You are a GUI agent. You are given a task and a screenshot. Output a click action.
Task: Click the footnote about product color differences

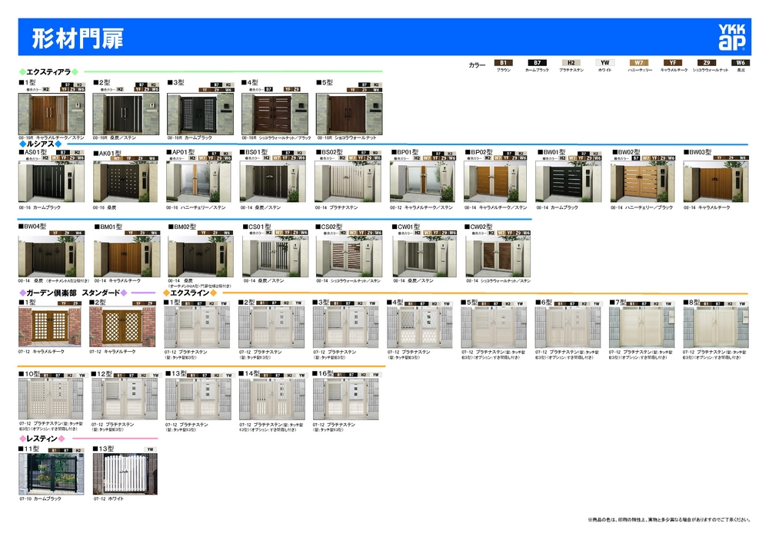[x=669, y=520]
